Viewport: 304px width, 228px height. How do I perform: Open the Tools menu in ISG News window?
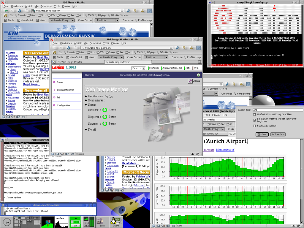pos(57,6)
